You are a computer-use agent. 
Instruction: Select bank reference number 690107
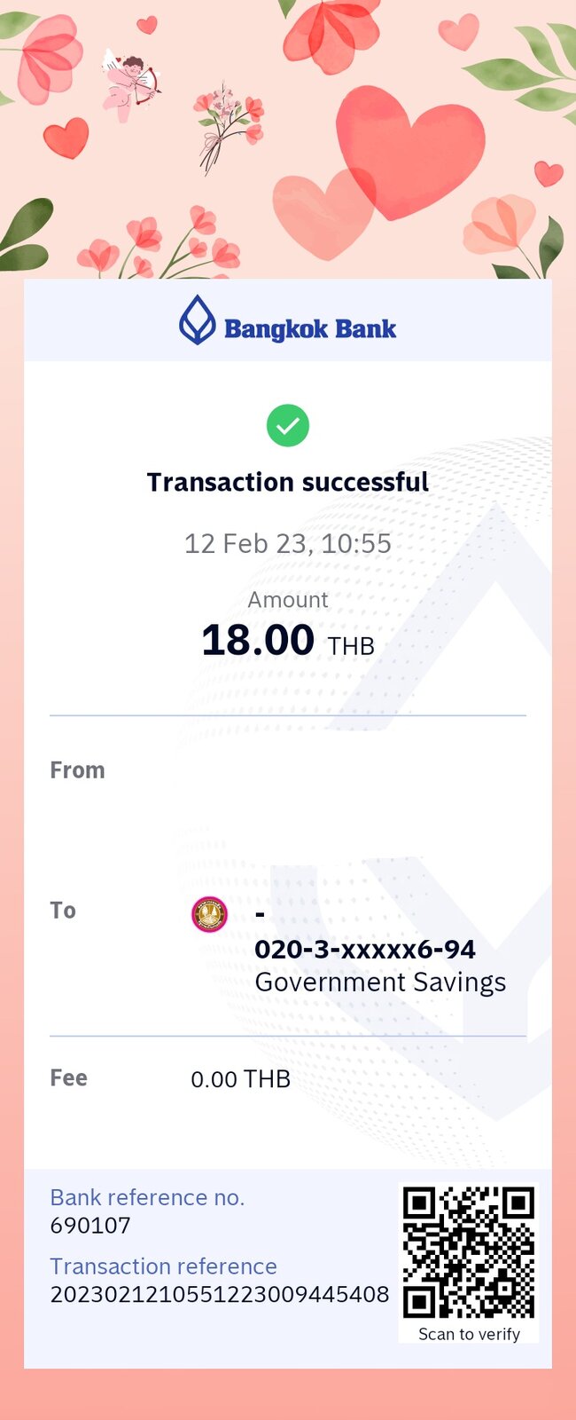pos(90,1226)
